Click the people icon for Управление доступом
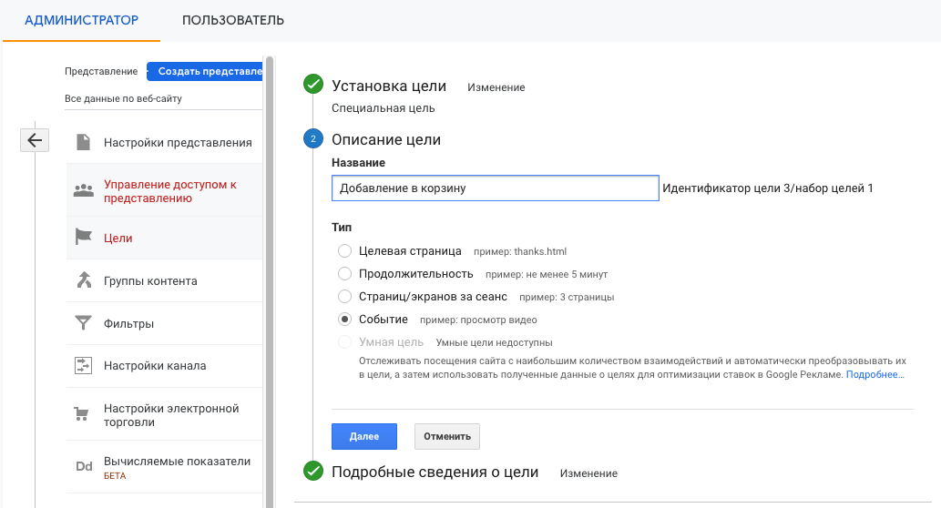 pos(84,191)
